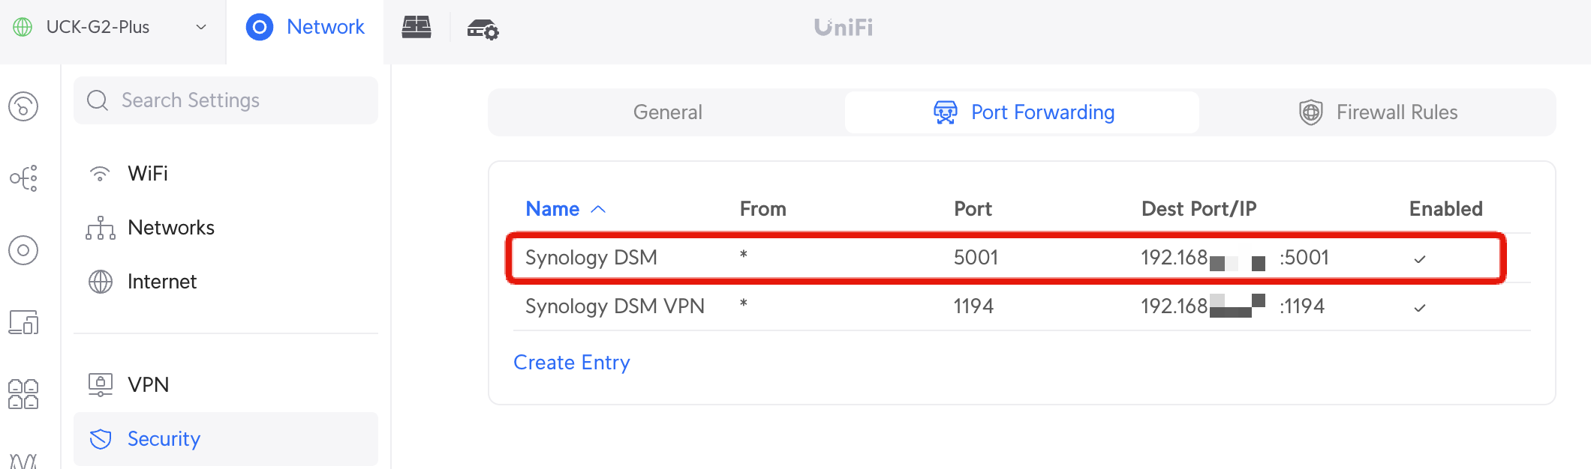
Task: Click the Create Entry link
Action: tap(571, 363)
